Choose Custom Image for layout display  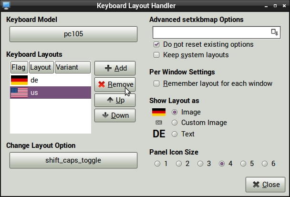pos(175,123)
